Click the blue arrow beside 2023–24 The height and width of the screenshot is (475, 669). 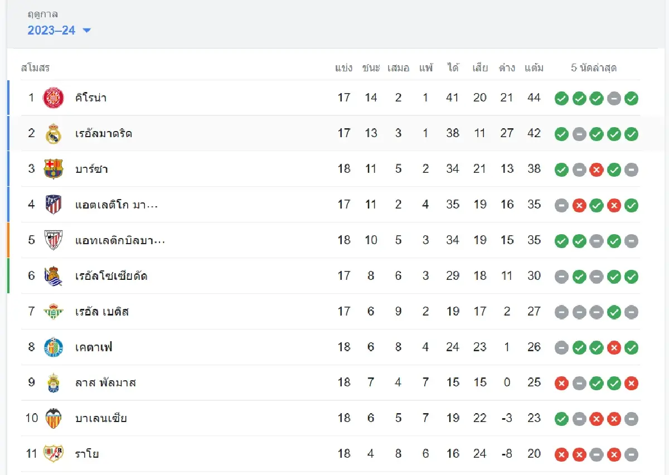[86, 31]
